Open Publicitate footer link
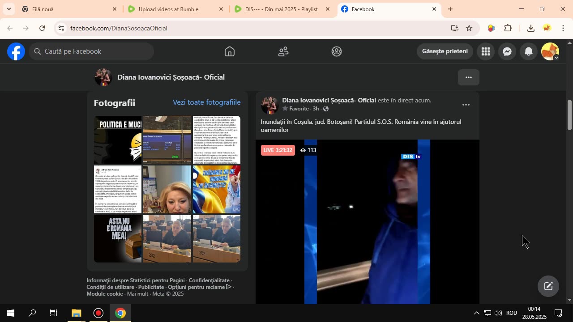Screen dimensions: 573x322 click(x=151, y=287)
